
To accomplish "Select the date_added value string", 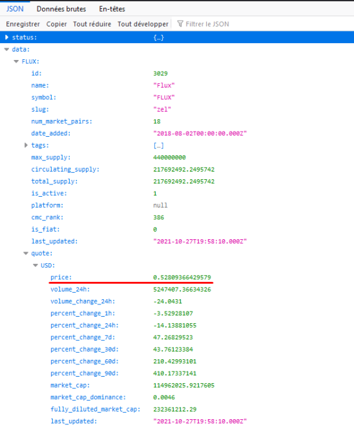I will click(x=200, y=134).
